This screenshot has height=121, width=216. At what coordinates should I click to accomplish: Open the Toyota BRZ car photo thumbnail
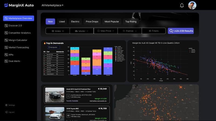tap(55, 114)
